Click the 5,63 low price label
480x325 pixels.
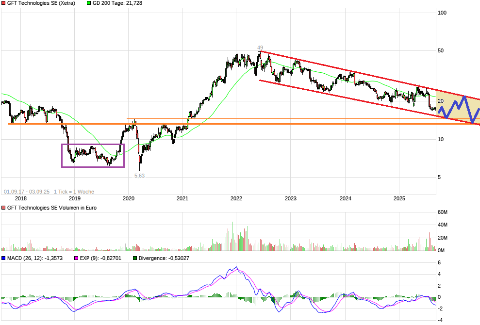(x=139, y=175)
